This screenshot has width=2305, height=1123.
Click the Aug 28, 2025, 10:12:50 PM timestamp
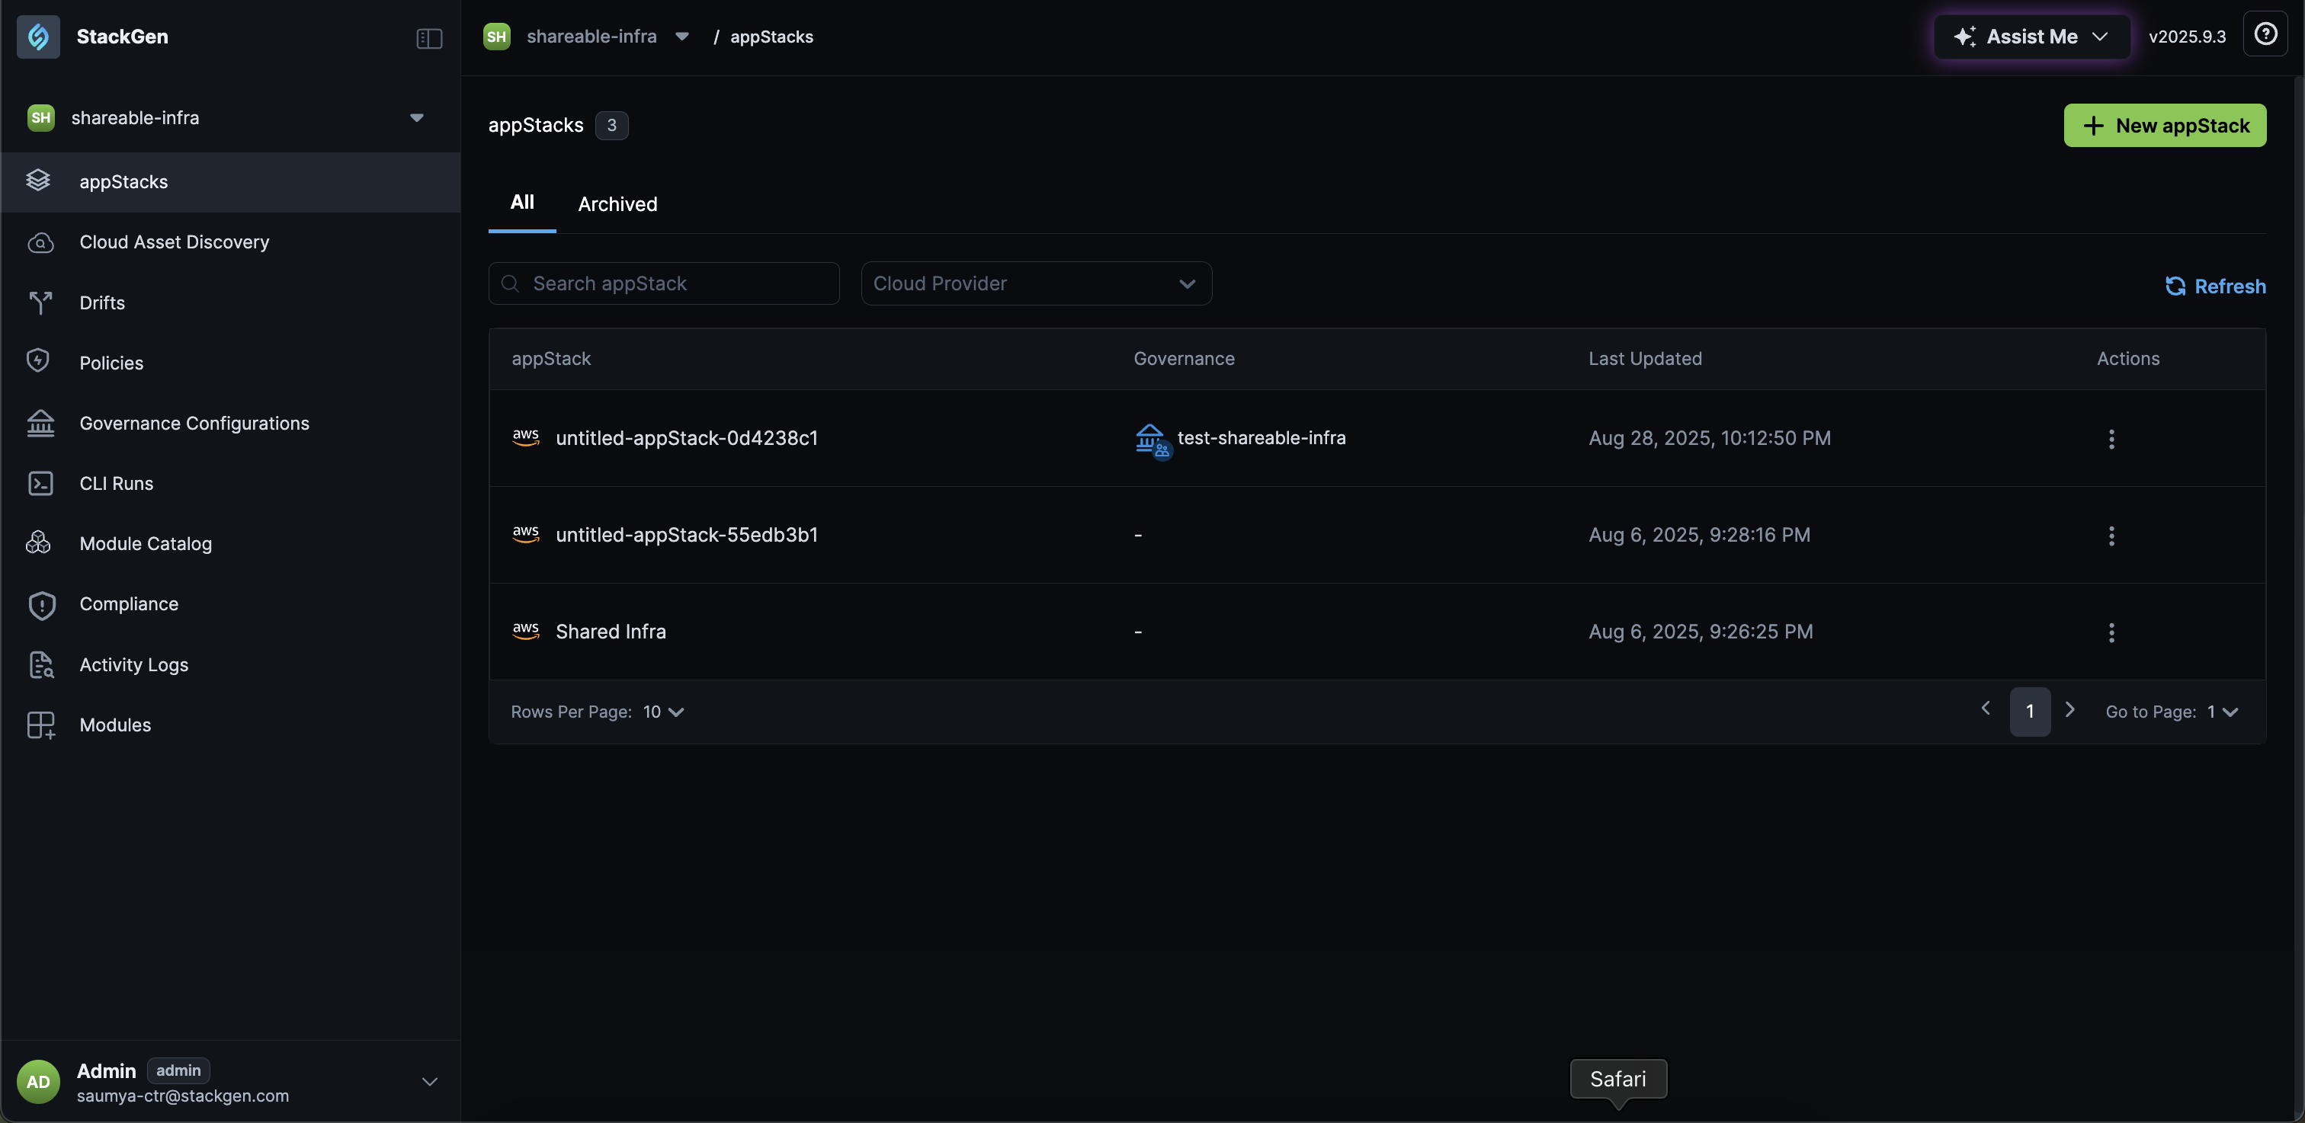coord(1709,438)
